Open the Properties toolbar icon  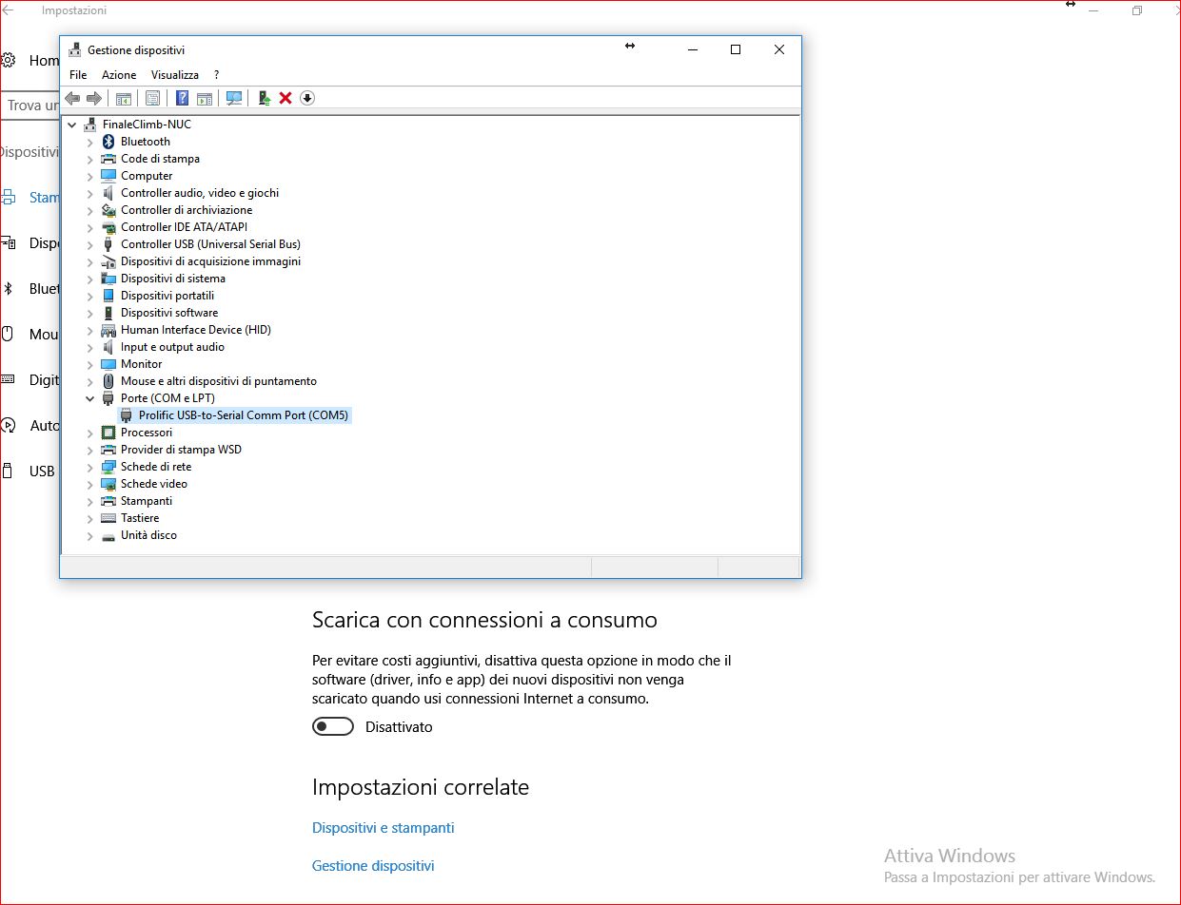click(152, 98)
